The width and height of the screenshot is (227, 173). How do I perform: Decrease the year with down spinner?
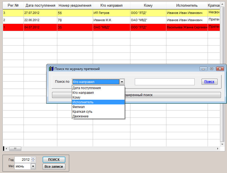pos(33,161)
